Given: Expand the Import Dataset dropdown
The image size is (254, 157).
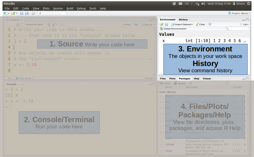Looking at the screenshot, I should pos(182,24).
